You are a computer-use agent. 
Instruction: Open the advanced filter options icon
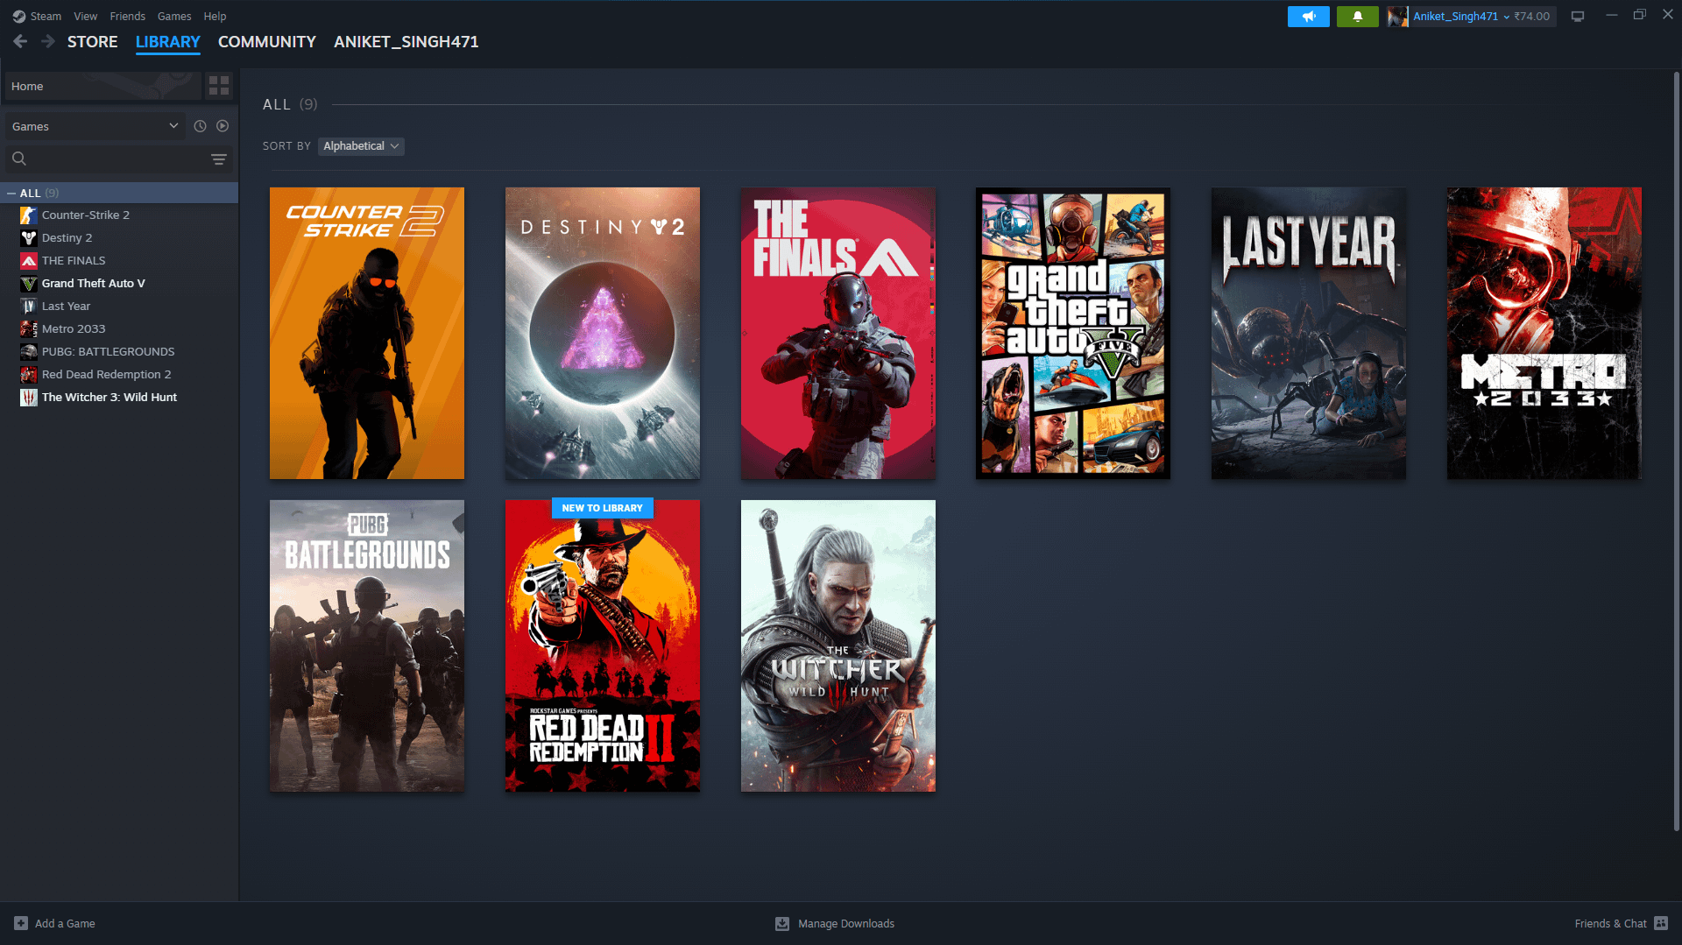pyautogui.click(x=219, y=159)
